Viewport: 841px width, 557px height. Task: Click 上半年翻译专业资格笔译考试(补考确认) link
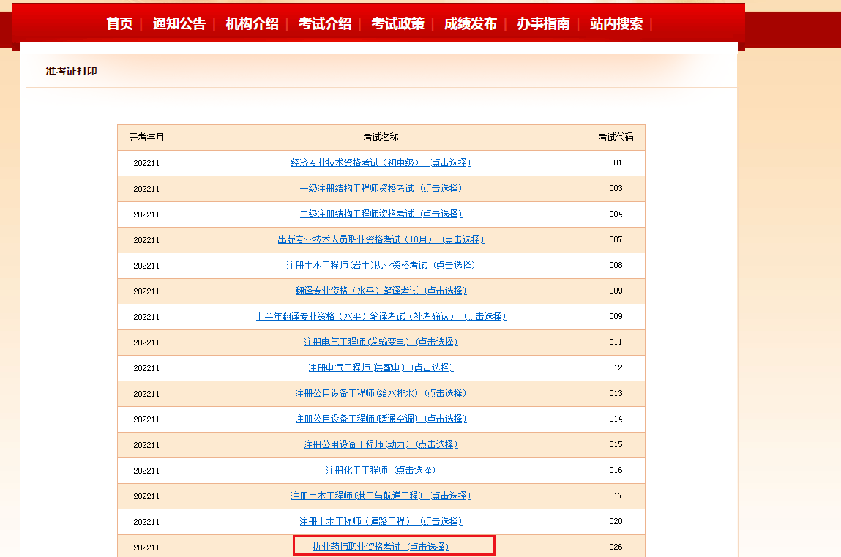pos(381,316)
